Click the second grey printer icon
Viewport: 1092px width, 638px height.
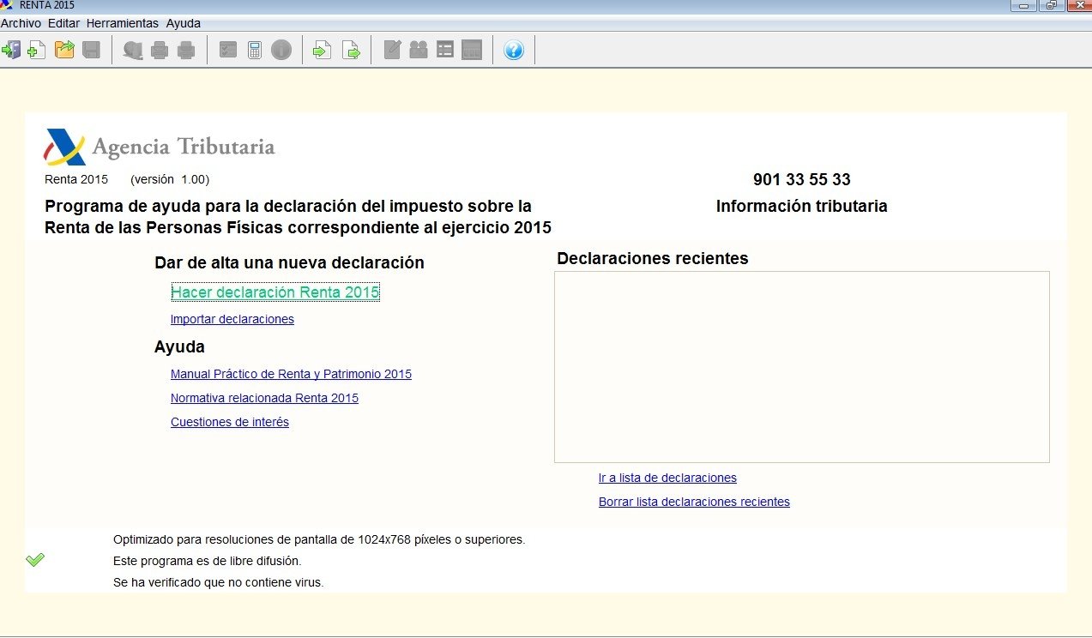pos(186,50)
